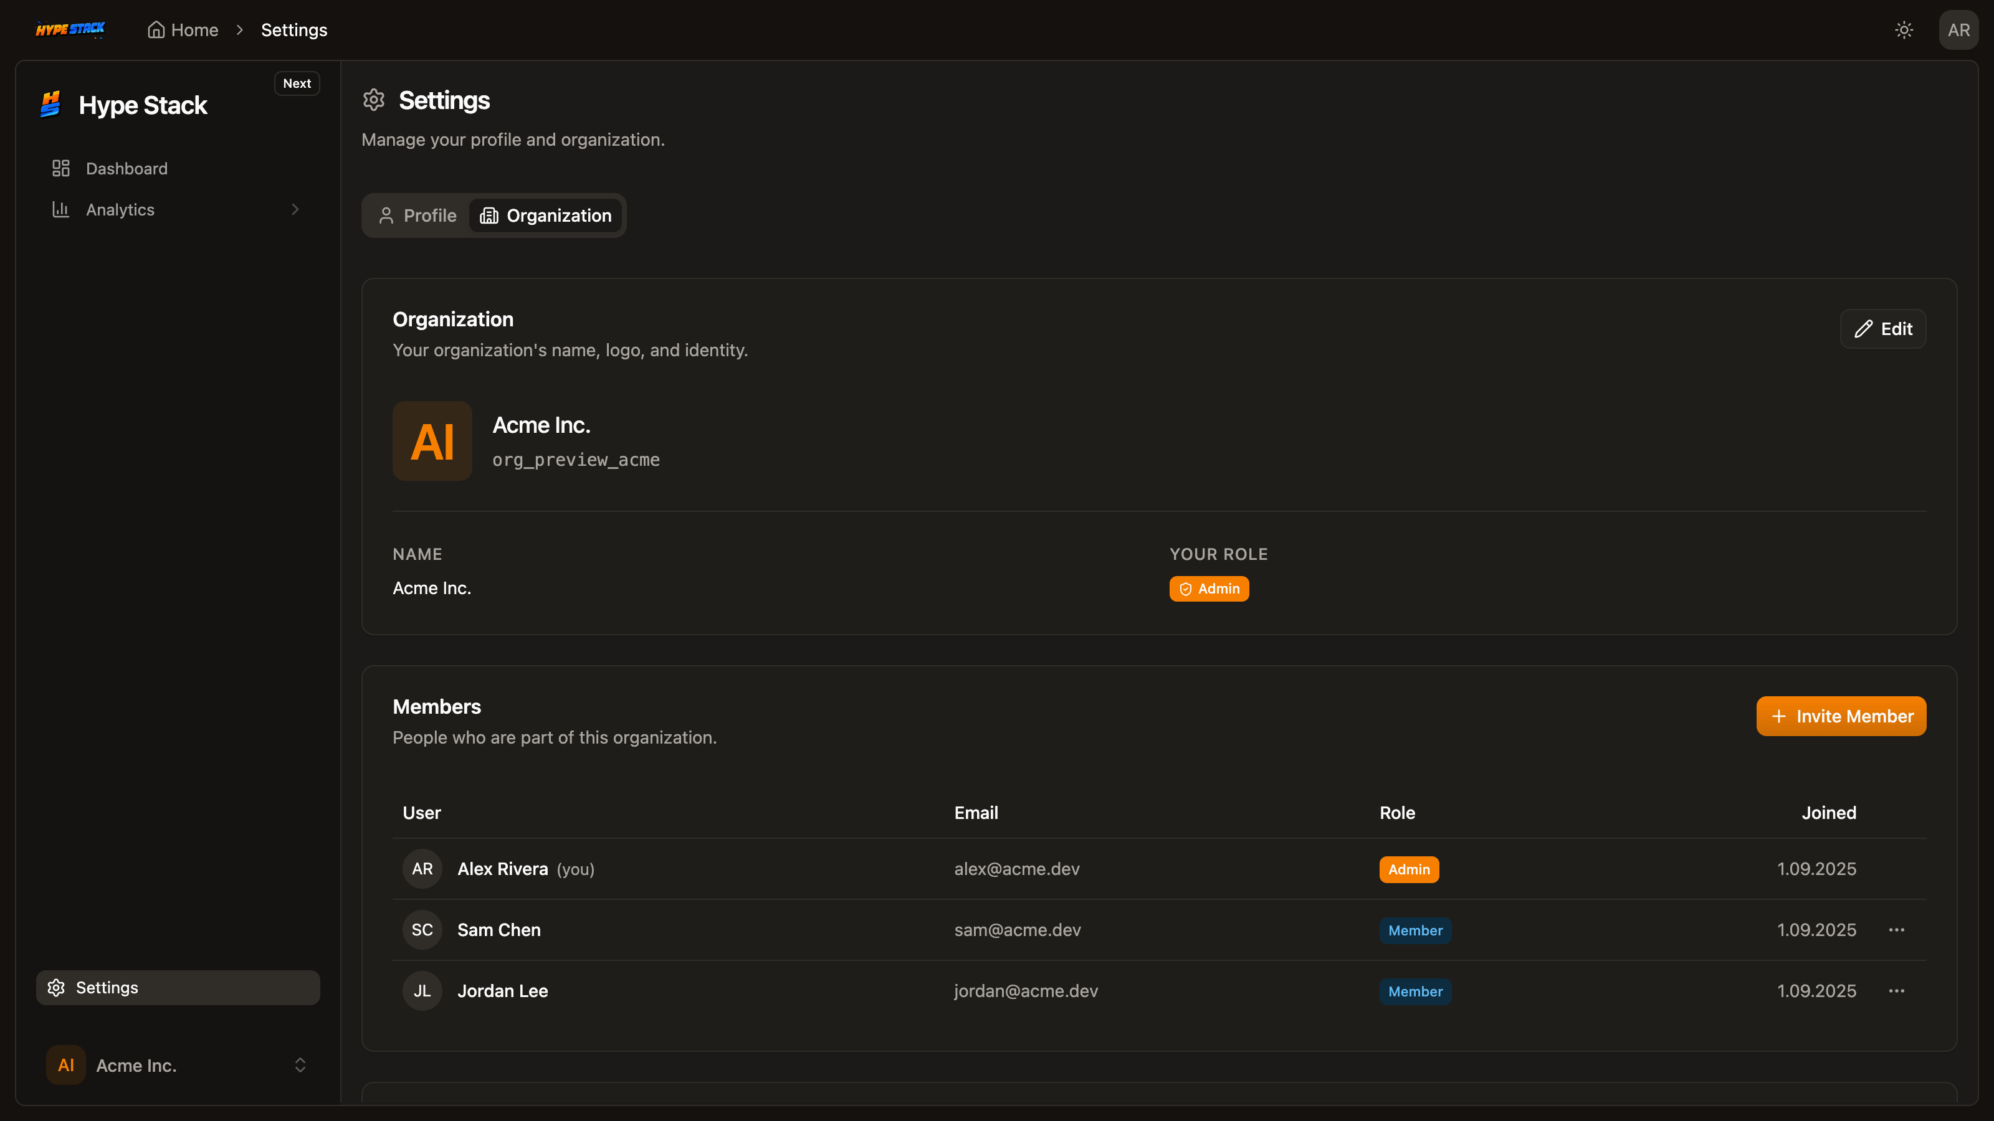Click the Profile tab person icon

point(386,216)
